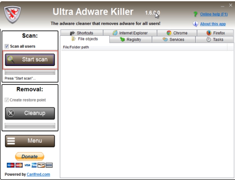
Task: Click the Tasks clock icon
Action: pyautogui.click(x=209, y=39)
